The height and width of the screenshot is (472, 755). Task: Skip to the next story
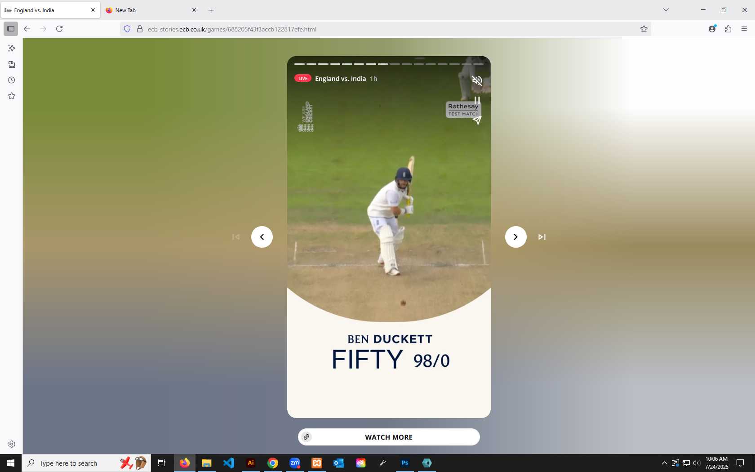[x=542, y=237]
